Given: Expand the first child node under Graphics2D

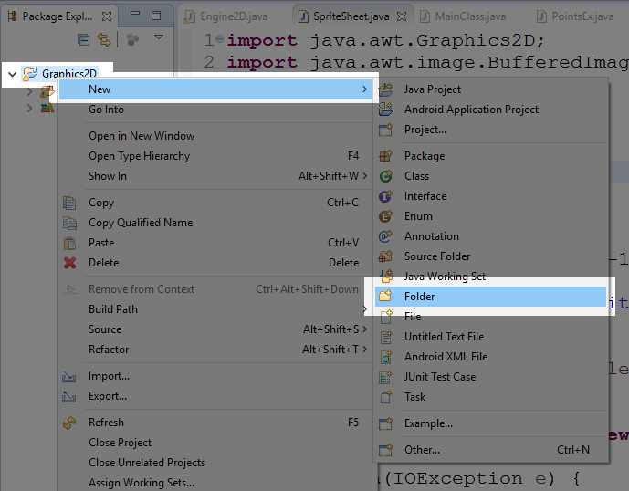Looking at the screenshot, I should [29, 92].
